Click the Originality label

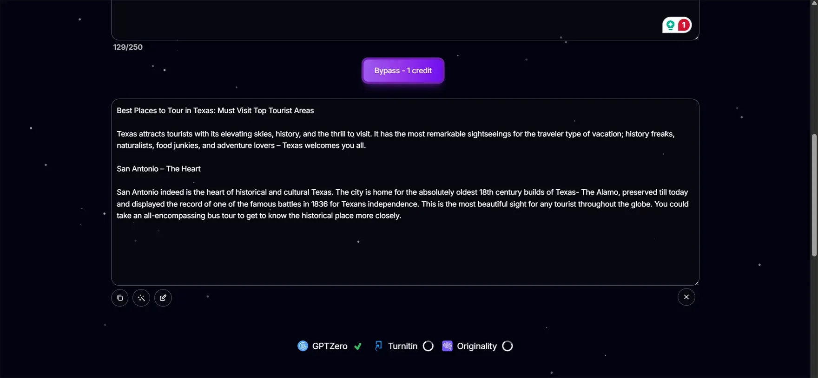coord(477,346)
